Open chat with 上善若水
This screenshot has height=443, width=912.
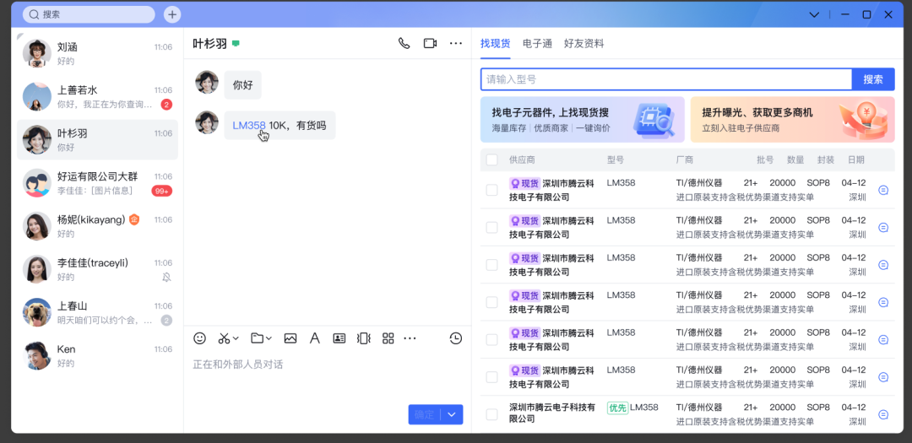tap(98, 96)
